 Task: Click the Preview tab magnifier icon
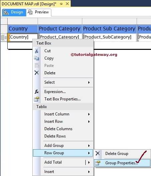click(x=30, y=12)
